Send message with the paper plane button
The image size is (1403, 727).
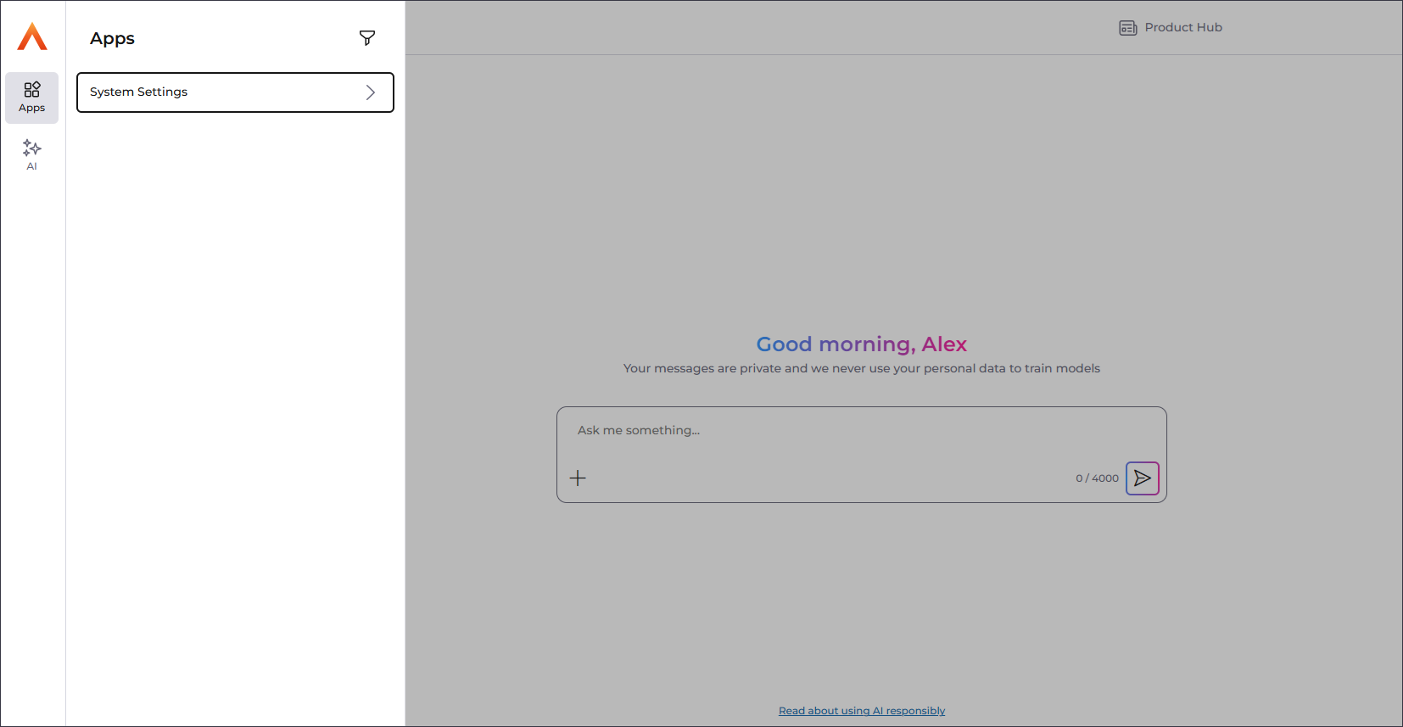coord(1143,478)
